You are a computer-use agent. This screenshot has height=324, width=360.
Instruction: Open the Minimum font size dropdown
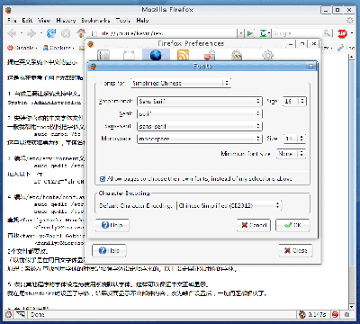[291, 154]
